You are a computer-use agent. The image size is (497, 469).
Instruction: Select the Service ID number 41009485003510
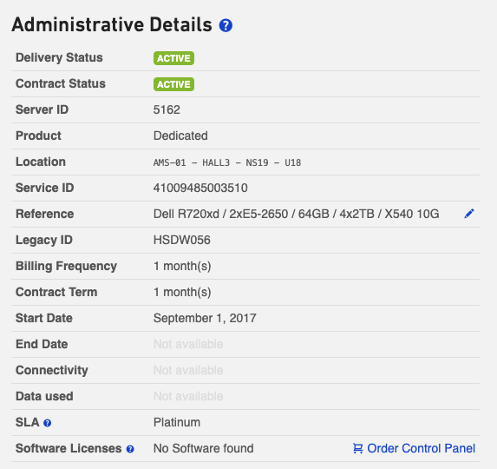(x=200, y=188)
